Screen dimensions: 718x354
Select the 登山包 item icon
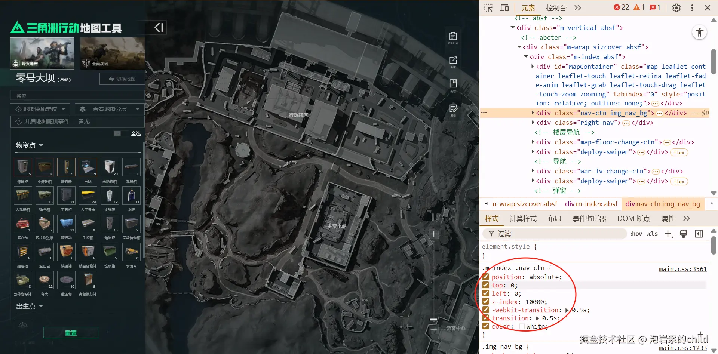(45, 252)
